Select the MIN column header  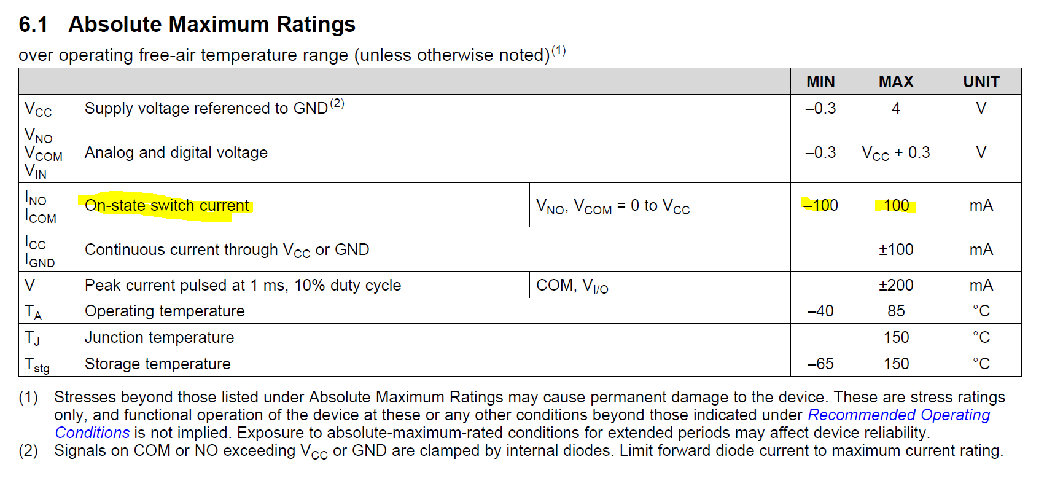tap(820, 82)
